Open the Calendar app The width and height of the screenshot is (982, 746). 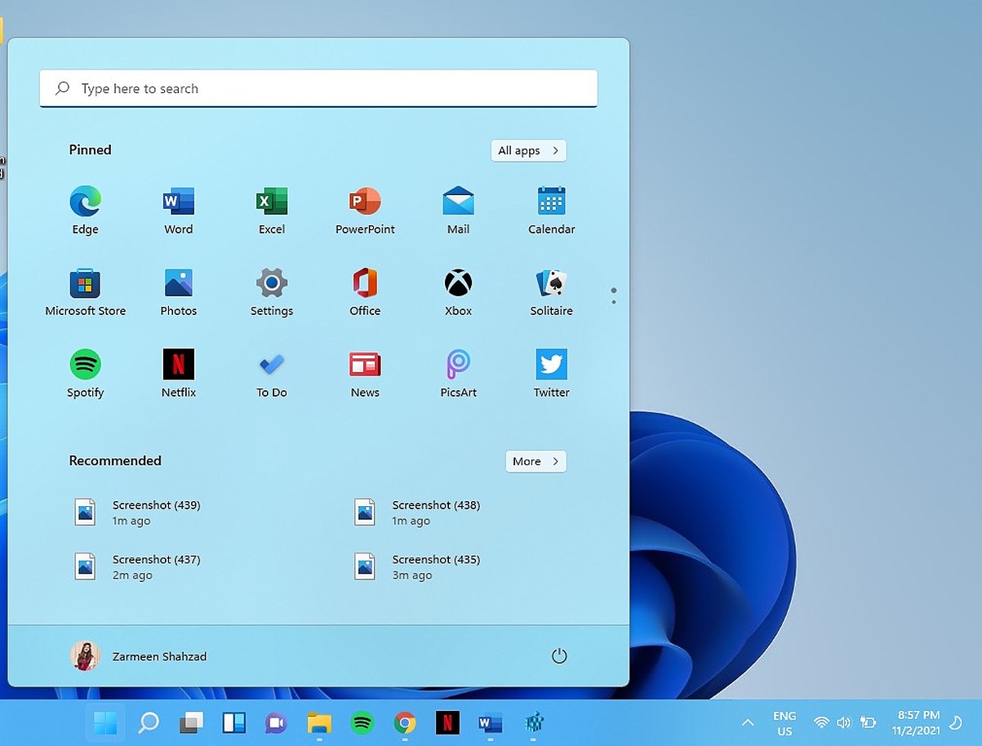551,201
